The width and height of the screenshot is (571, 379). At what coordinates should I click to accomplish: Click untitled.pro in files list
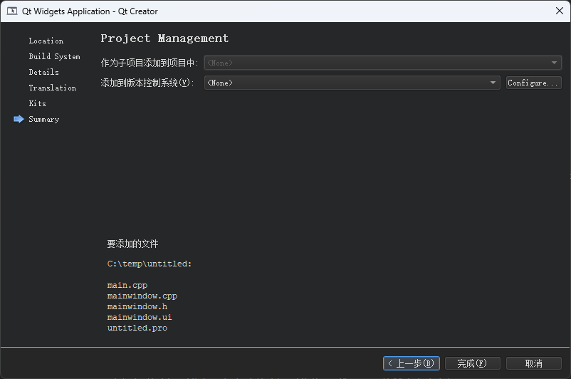coord(137,328)
